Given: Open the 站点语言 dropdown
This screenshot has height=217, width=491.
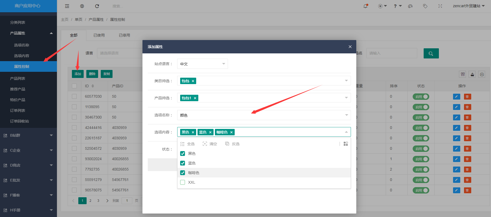Looking at the screenshot, I should tap(202, 64).
